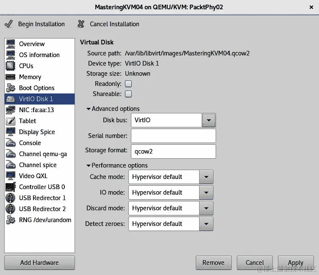Open the Overview hardware entry
319x275 pixels.
coord(40,44)
